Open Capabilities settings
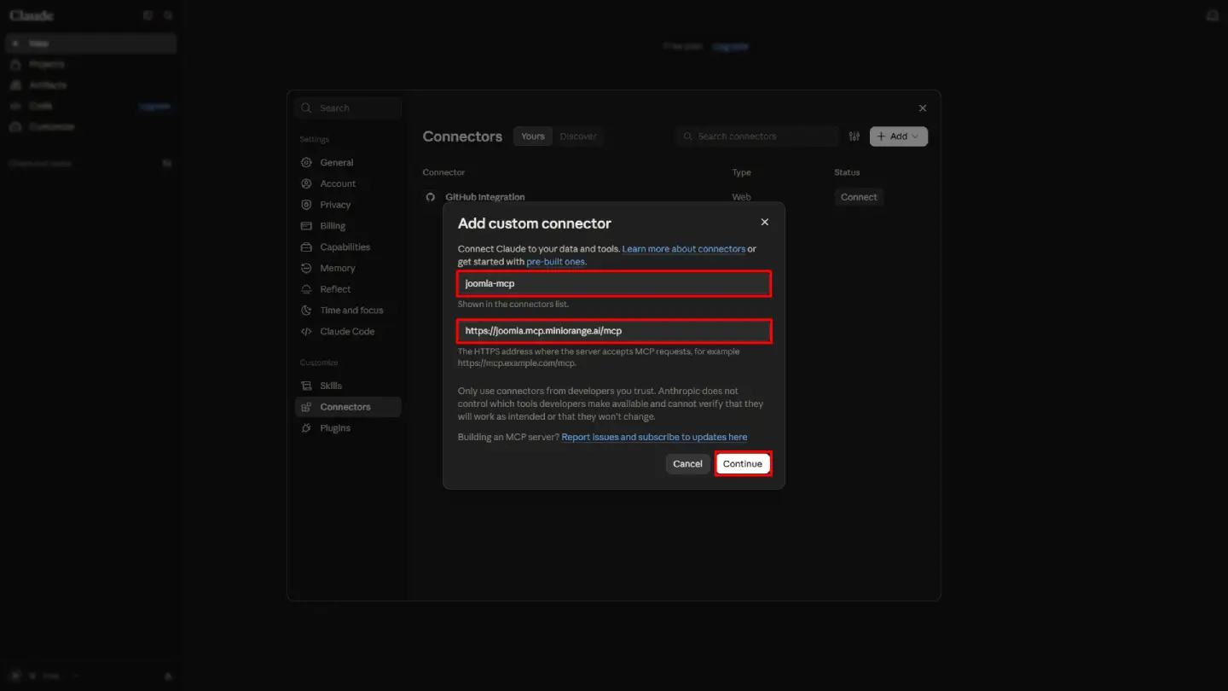The height and width of the screenshot is (691, 1228). pyautogui.click(x=348, y=247)
